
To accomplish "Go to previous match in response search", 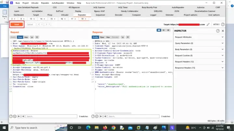I will click(101, 116).
